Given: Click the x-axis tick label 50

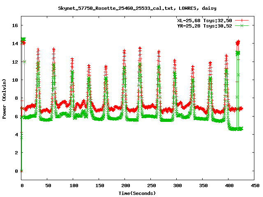Looking at the screenshot, I should (48, 186).
